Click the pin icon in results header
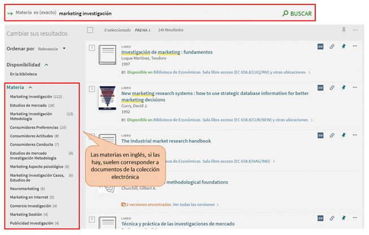 pos(343,30)
